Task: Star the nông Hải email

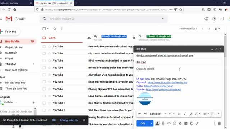Action: tap(50, 82)
